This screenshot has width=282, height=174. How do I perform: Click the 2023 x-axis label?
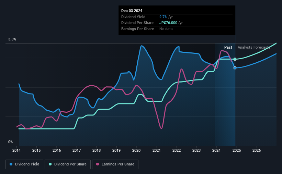pos(196,150)
